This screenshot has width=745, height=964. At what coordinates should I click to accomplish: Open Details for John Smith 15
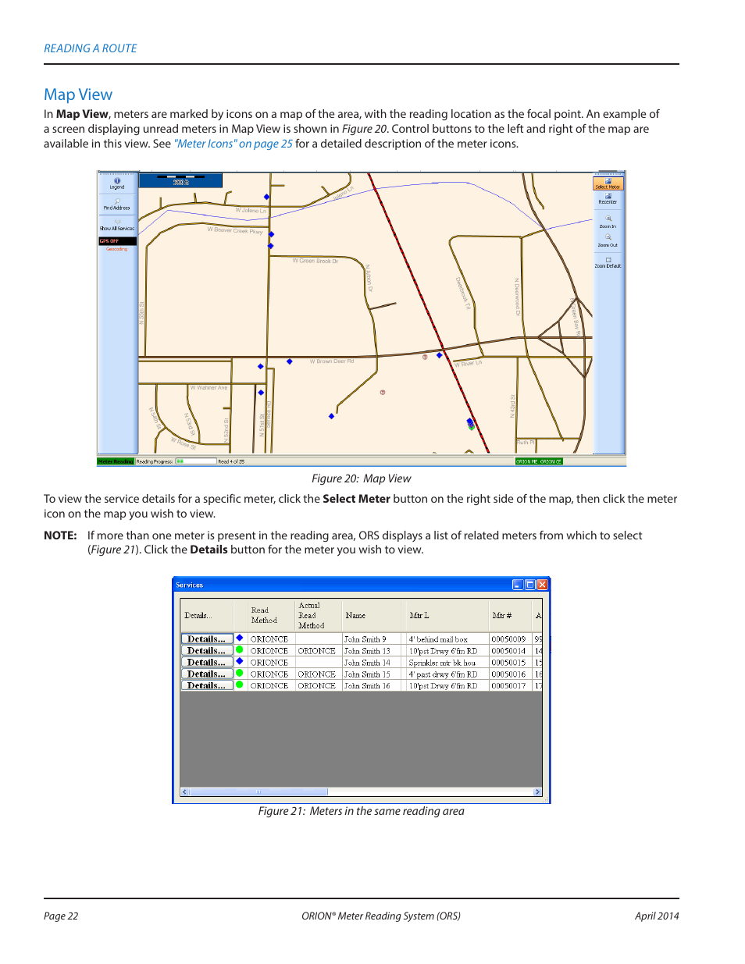tap(207, 674)
